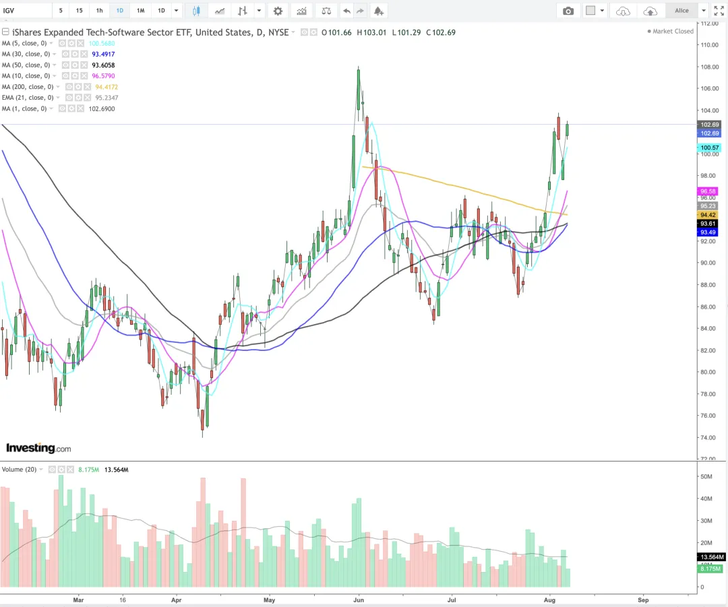Expand MA (200, close, 0) legend arrow
The height and width of the screenshot is (607, 728).
(58, 87)
